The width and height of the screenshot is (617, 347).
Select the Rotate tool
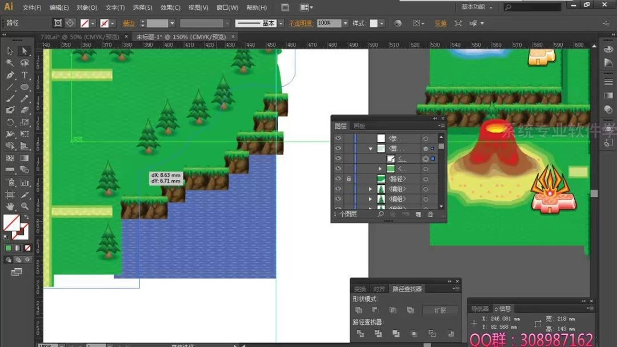[9, 123]
